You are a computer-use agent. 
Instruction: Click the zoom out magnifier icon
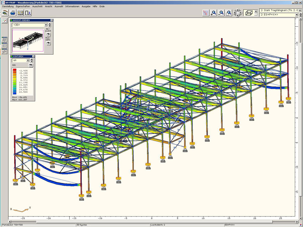click(221, 13)
